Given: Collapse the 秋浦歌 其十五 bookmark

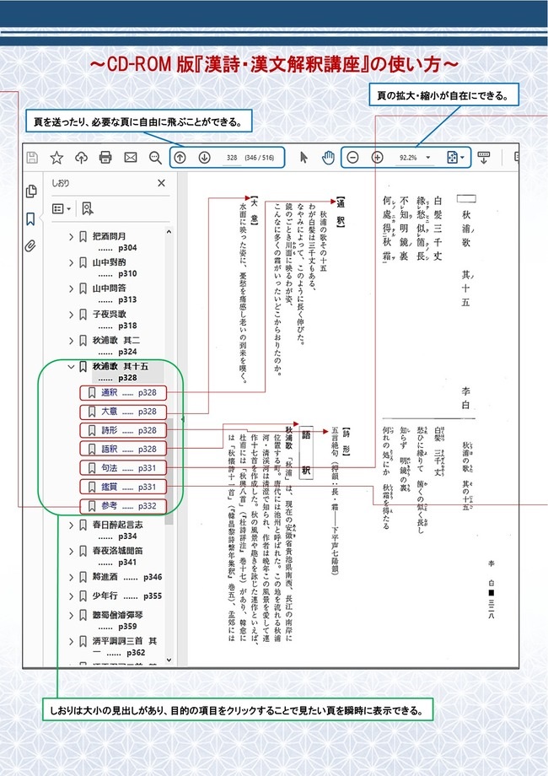Looking at the screenshot, I should point(72,367).
